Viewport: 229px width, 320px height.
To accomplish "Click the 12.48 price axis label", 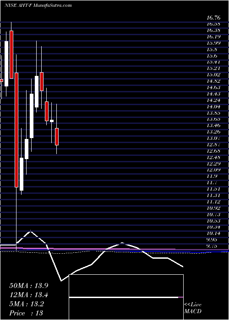I will pyautogui.click(x=213, y=157).
